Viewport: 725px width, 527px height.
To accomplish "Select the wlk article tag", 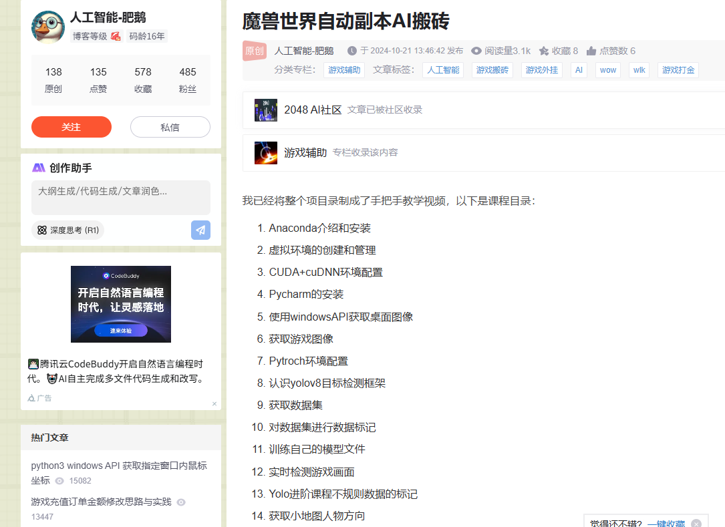I will (x=639, y=70).
